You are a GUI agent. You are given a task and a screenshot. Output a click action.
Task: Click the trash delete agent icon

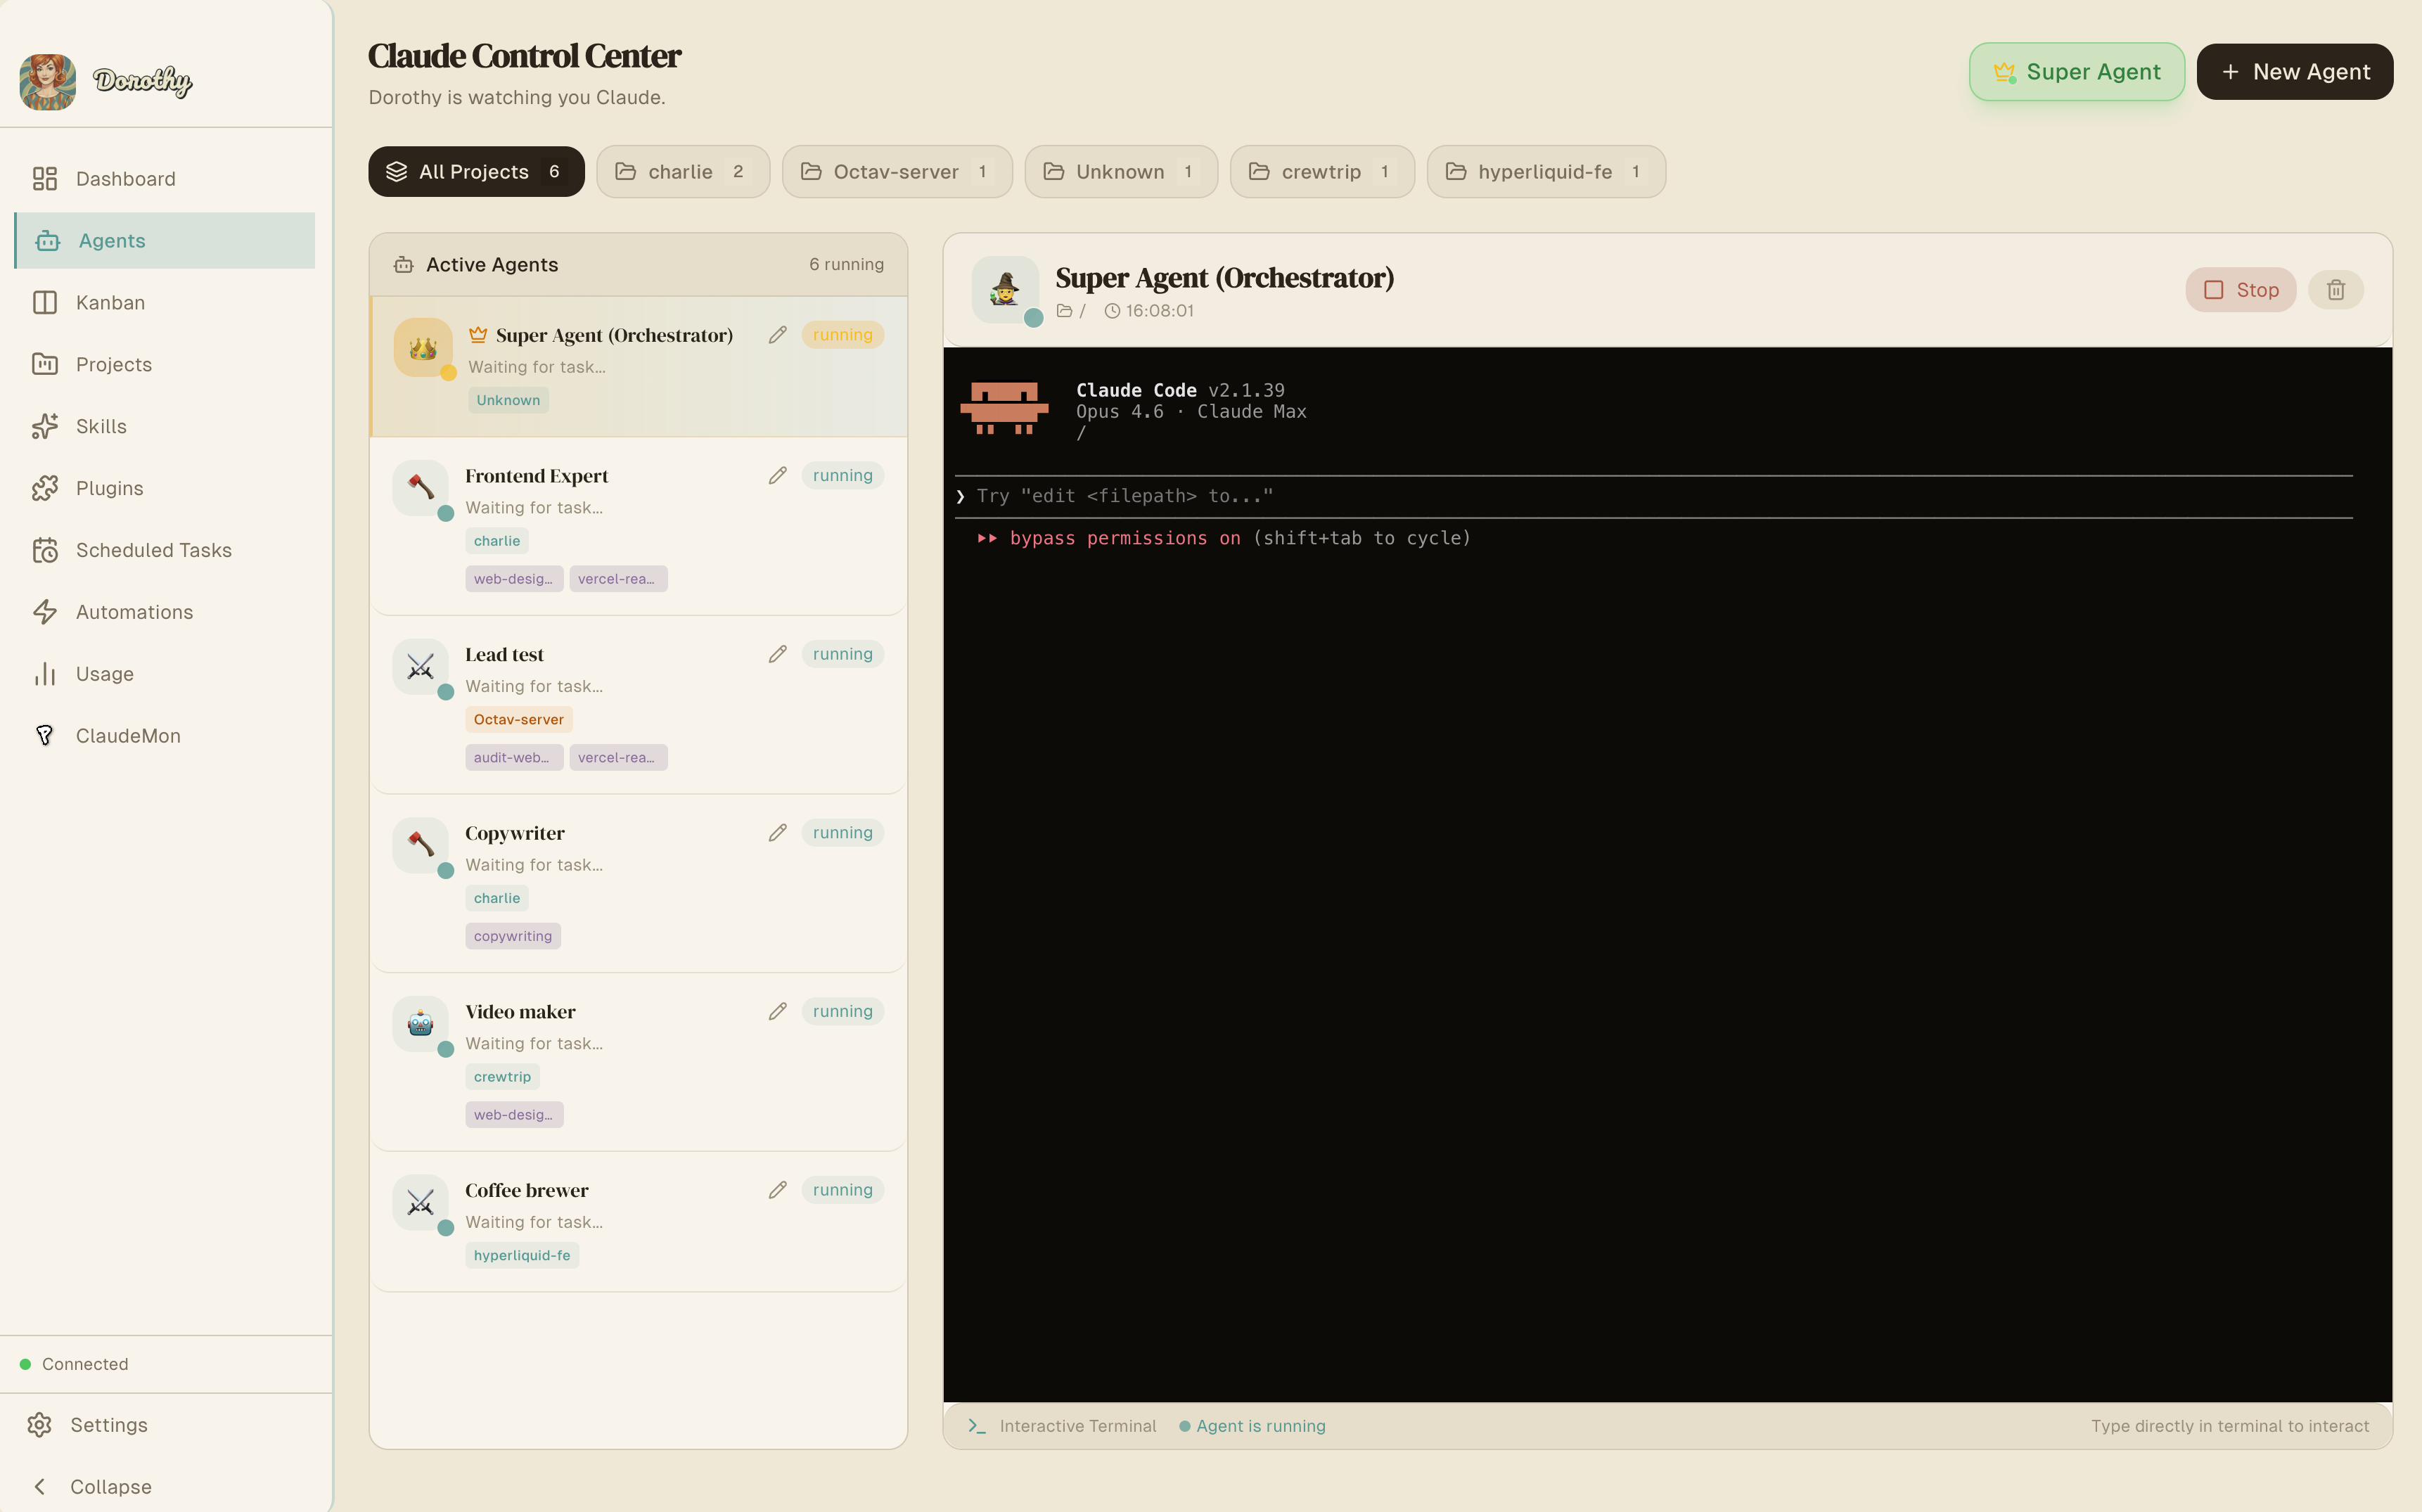(x=2335, y=290)
